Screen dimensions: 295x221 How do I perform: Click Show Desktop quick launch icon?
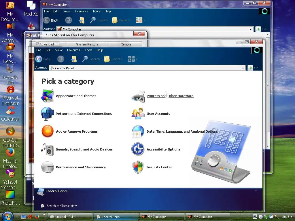coord(24,217)
